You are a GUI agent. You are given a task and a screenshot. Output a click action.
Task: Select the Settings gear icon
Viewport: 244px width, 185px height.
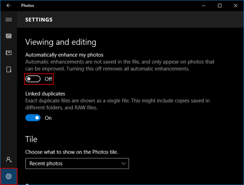tap(9, 176)
